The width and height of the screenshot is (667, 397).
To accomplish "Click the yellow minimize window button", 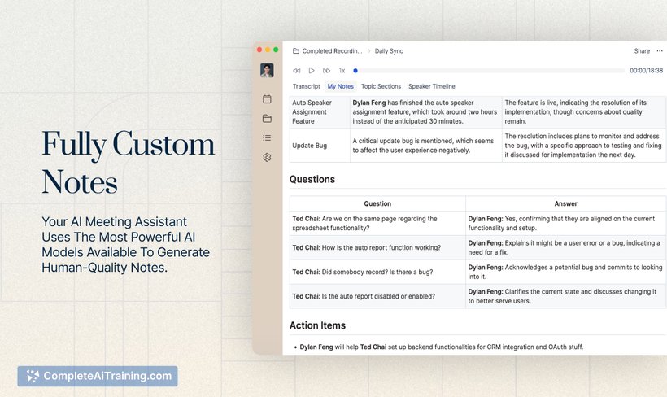I will point(268,50).
